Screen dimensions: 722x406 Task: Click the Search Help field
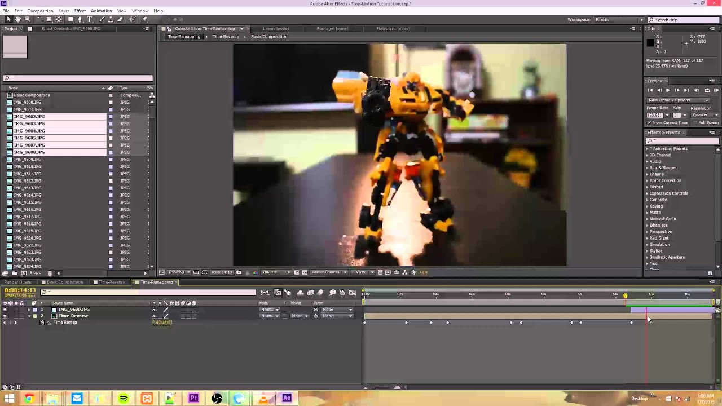[x=683, y=20]
